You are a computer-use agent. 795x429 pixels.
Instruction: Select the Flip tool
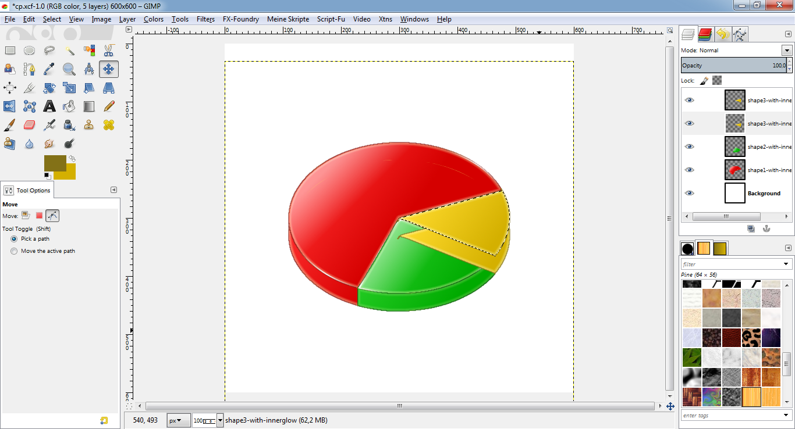coord(10,106)
